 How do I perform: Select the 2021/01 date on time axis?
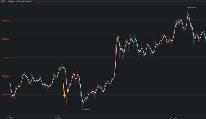174,117
